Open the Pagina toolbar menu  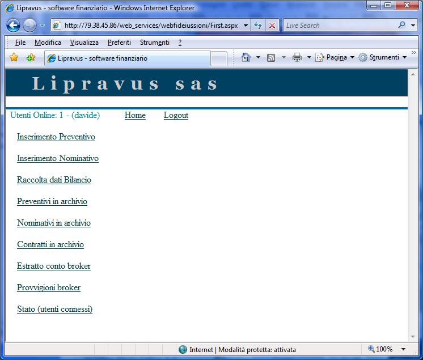335,57
